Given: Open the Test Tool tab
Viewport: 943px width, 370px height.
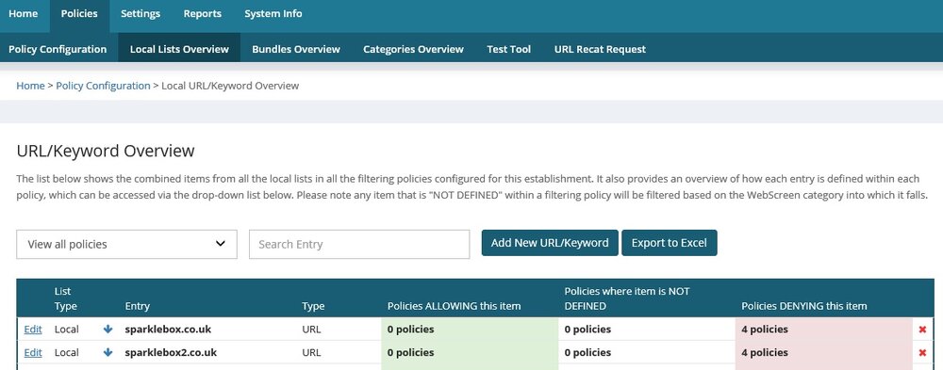Looking at the screenshot, I should point(509,49).
